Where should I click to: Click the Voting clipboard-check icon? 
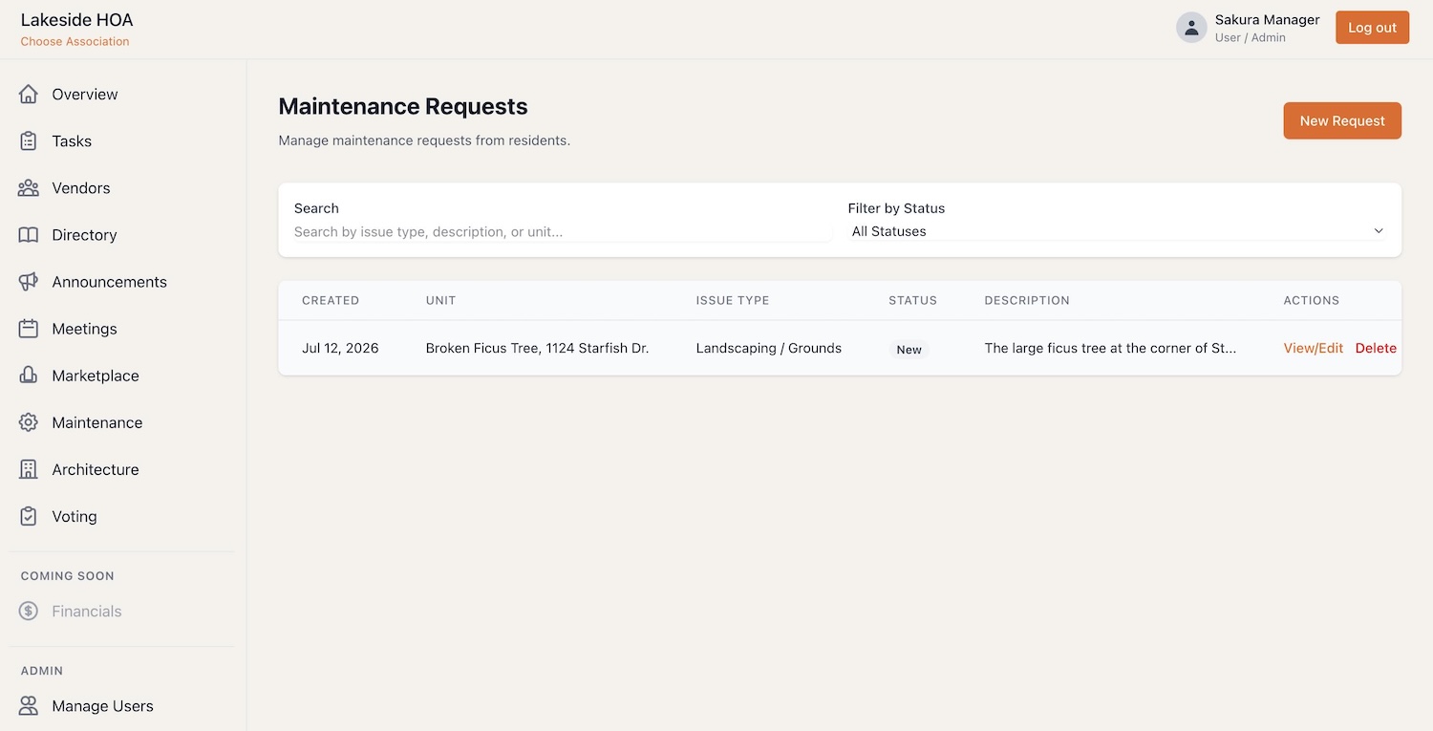pyautogui.click(x=29, y=515)
